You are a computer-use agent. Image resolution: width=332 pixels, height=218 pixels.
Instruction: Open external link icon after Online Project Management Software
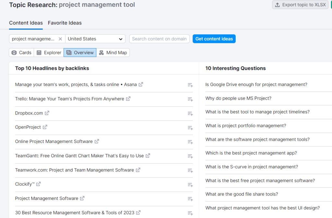pyautogui.click(x=97, y=141)
